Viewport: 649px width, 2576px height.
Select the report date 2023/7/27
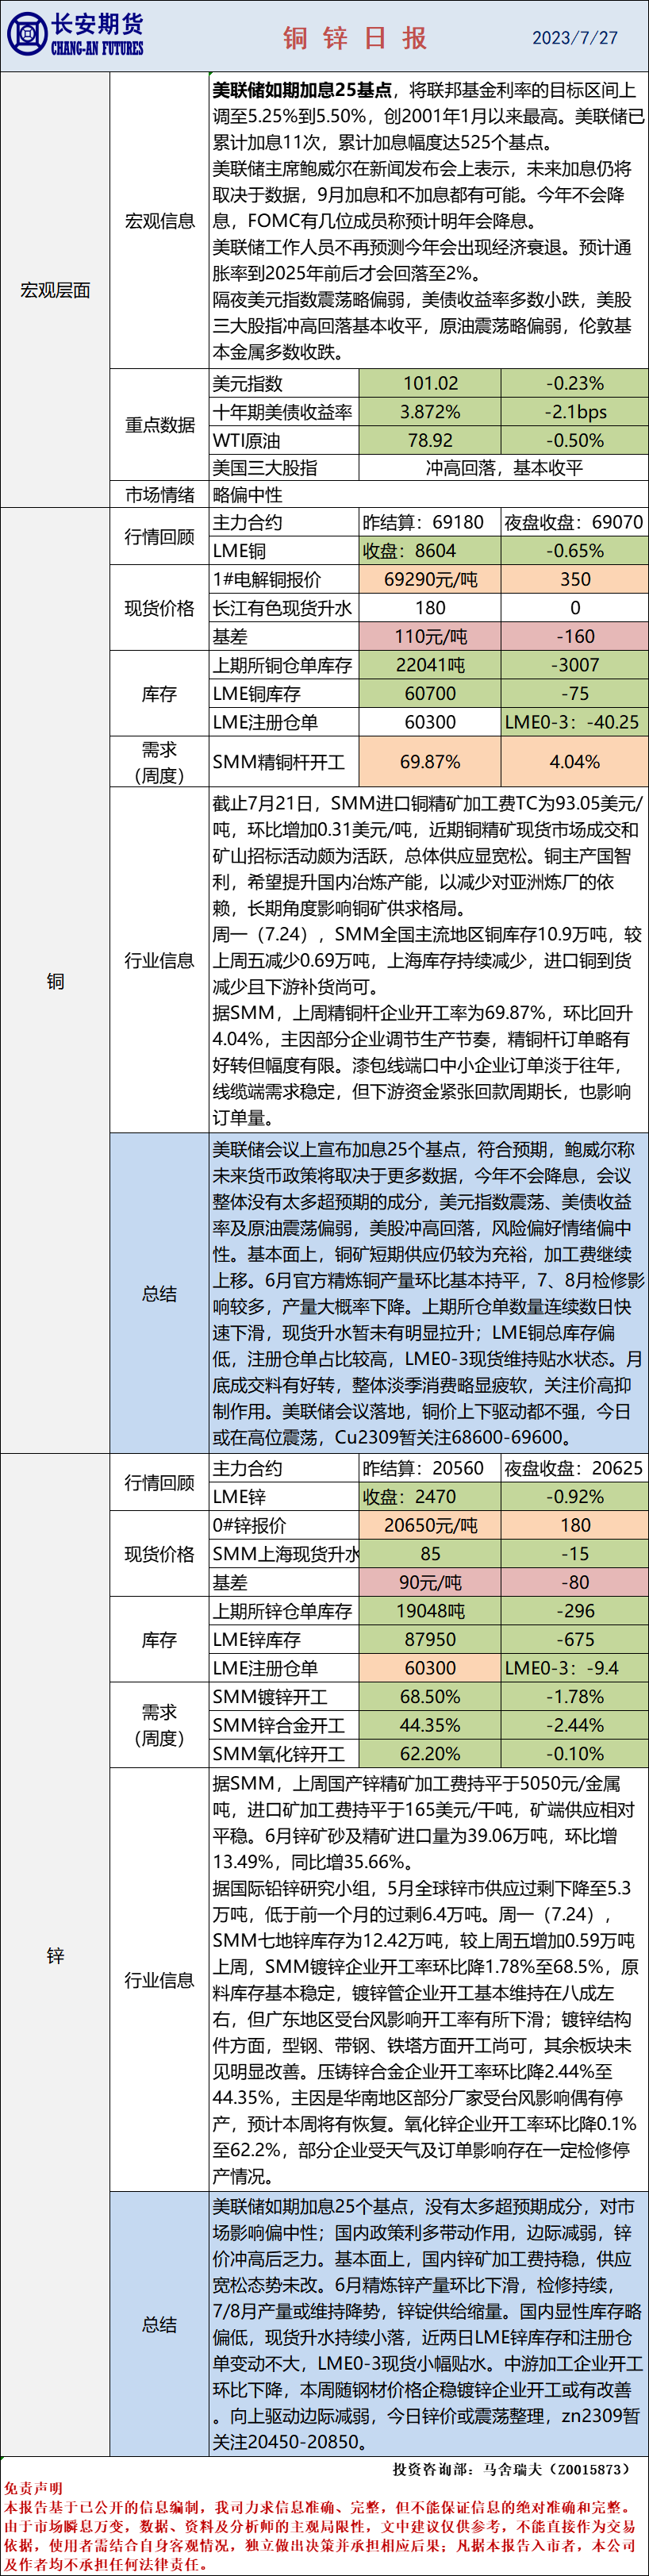coord(574,38)
